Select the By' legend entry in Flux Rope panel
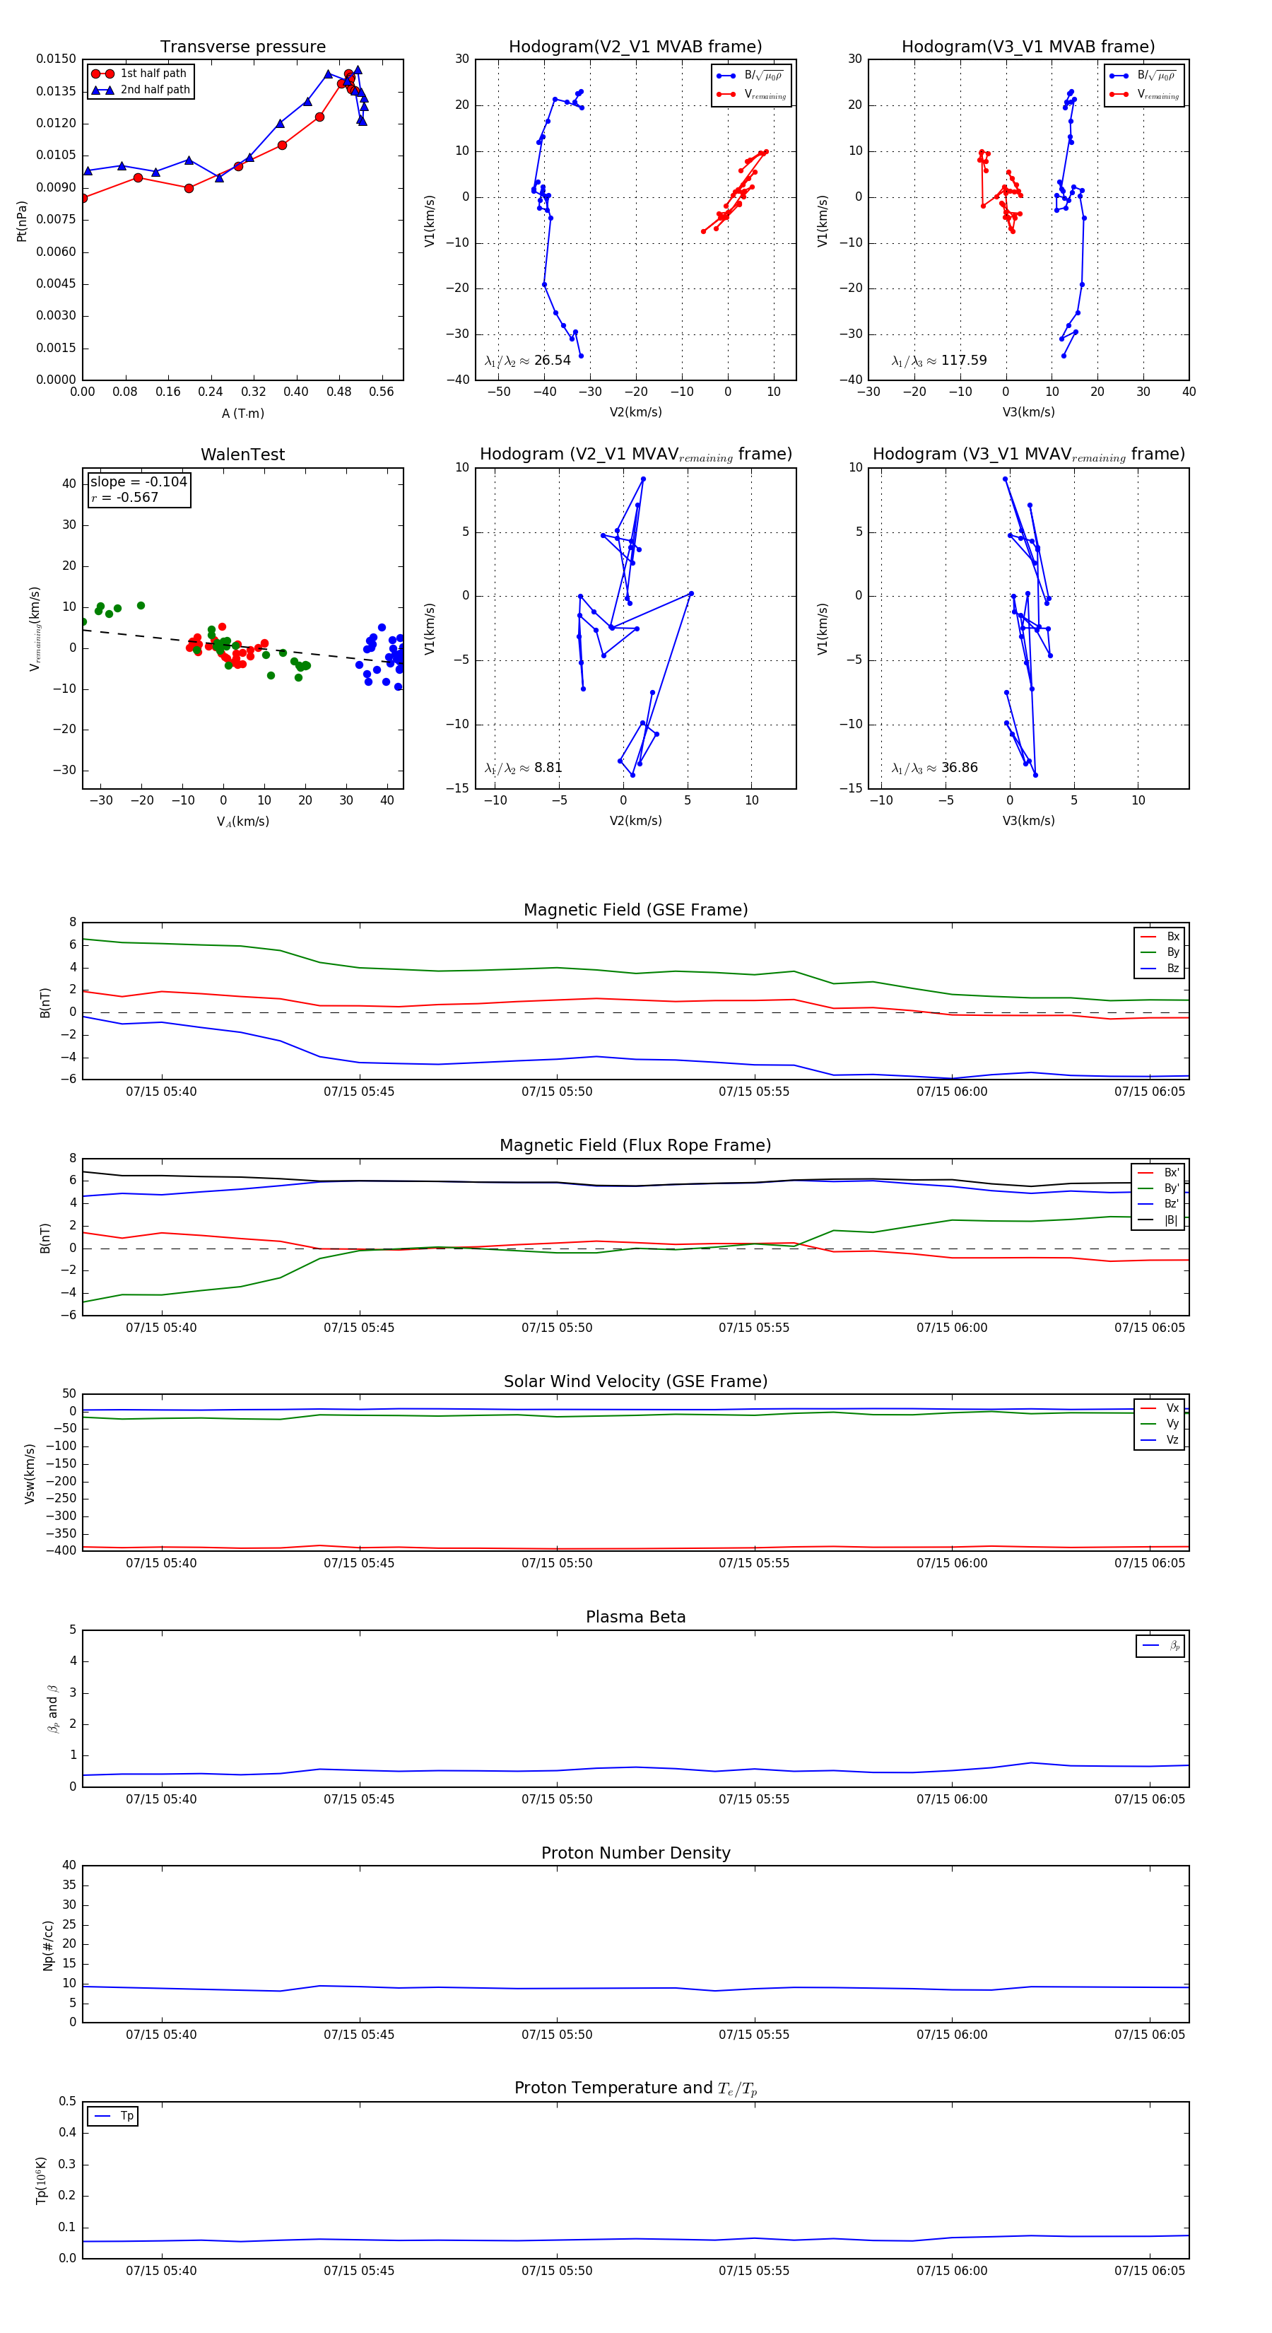 click(1159, 1188)
